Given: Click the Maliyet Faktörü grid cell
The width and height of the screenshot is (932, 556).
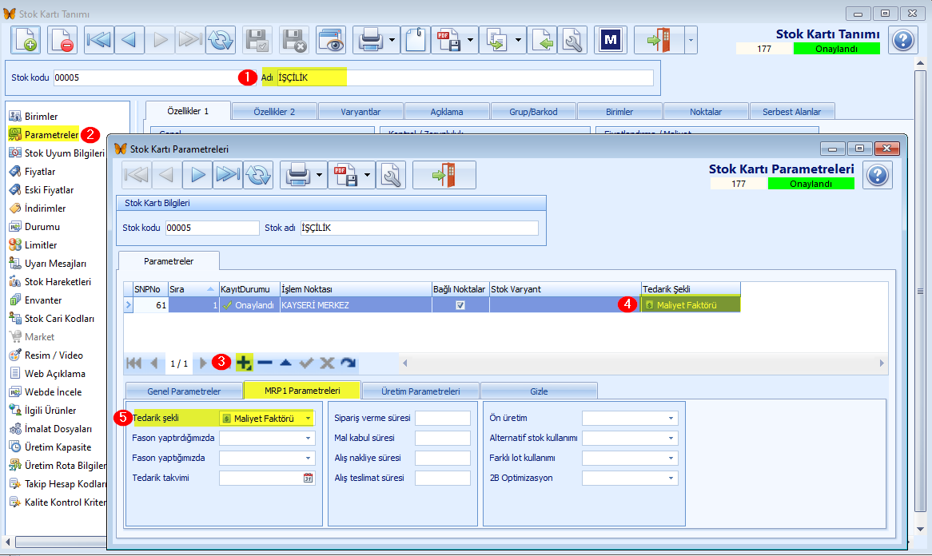Looking at the screenshot, I should (691, 304).
